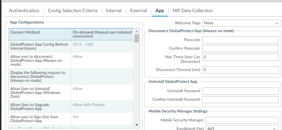
Task: Click the Disconnect Timeout (min) field
Action: click(240, 70)
